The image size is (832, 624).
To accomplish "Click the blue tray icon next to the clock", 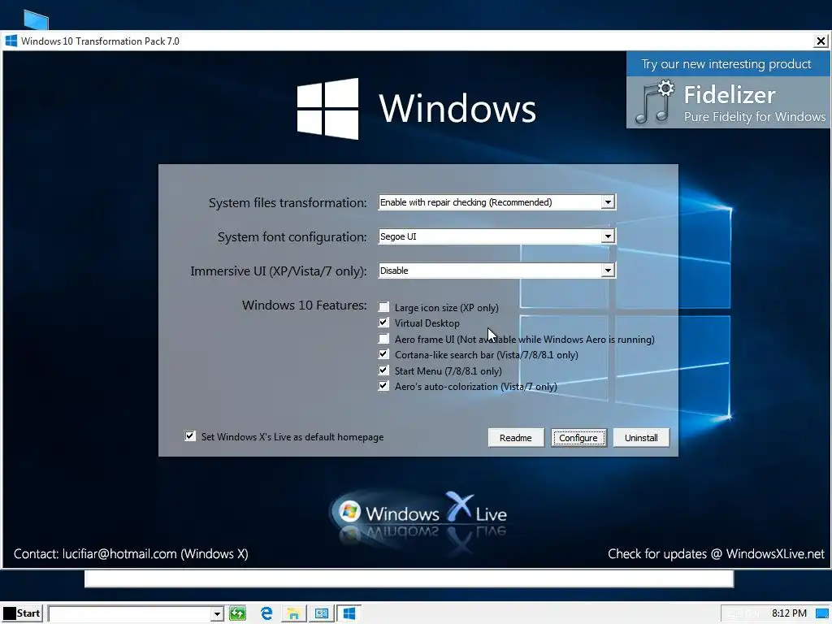I will (x=822, y=614).
